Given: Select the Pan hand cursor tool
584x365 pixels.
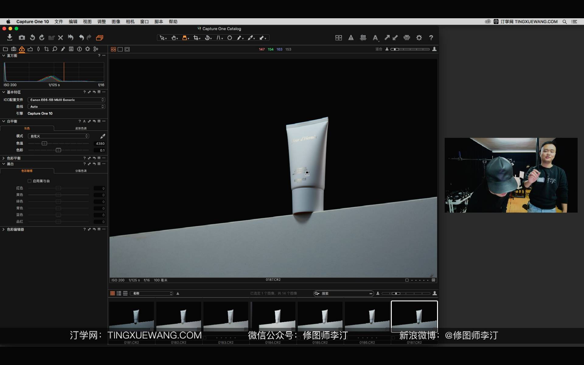Looking at the screenshot, I should [174, 38].
